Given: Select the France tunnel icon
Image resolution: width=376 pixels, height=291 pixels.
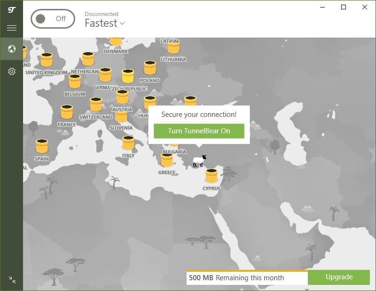Looking at the screenshot, I should point(67,112).
